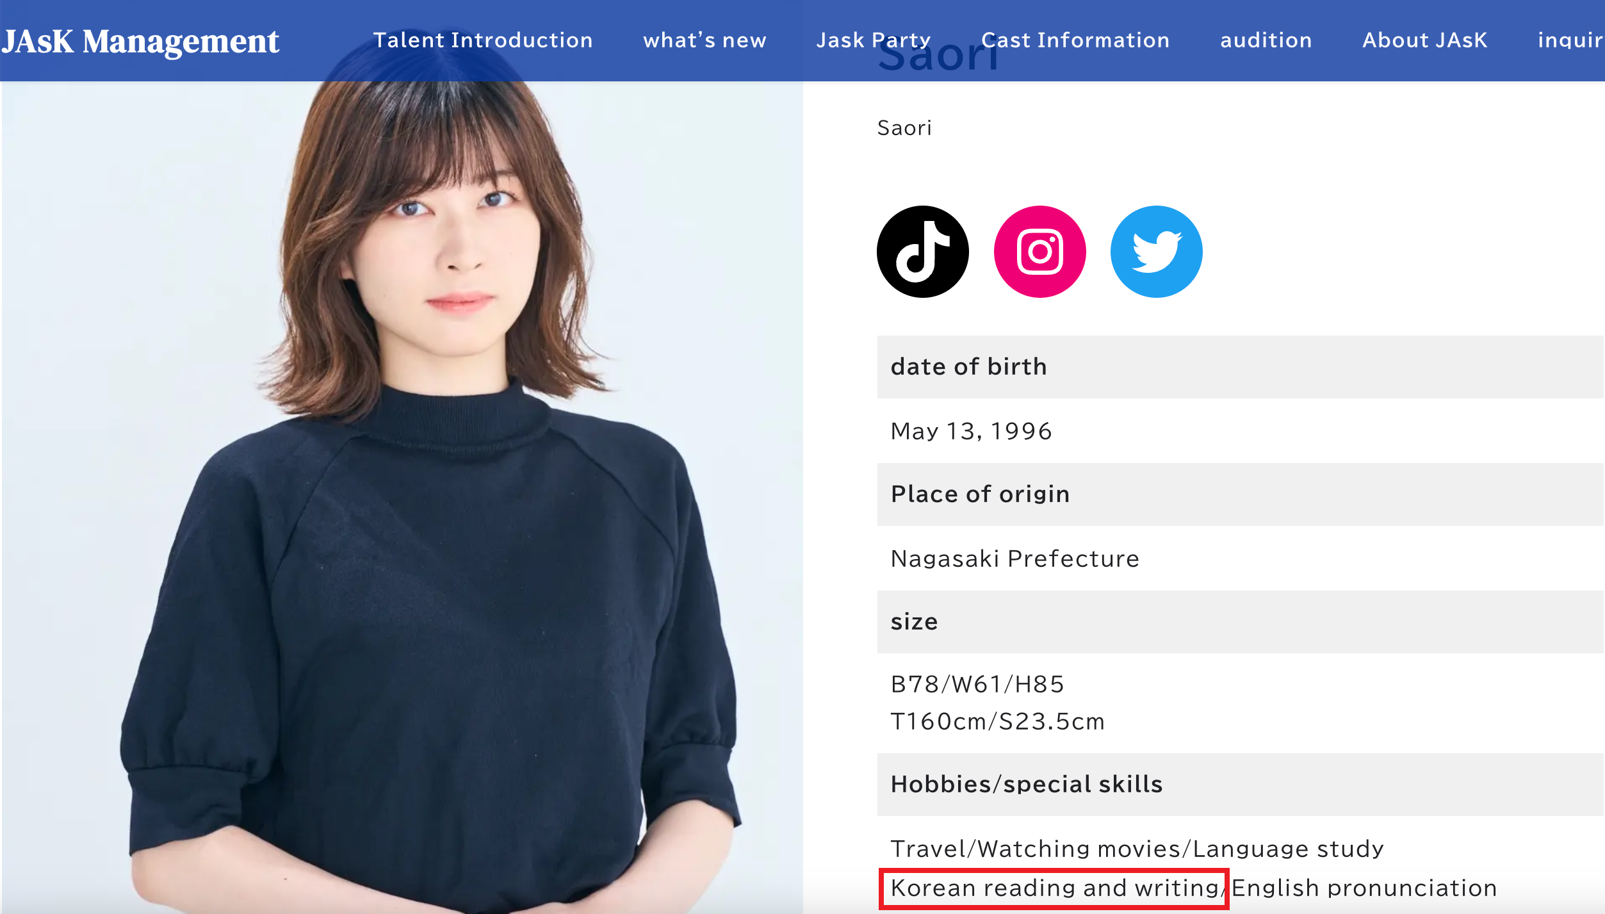Open Saori's Instagram profile icon

[x=1039, y=252]
